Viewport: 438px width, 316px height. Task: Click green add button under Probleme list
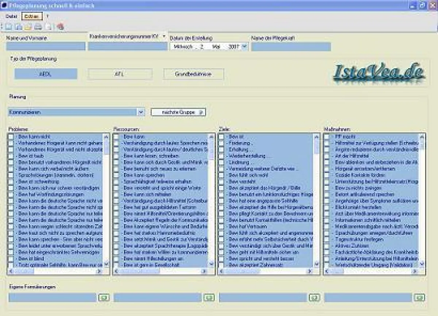[x=104, y=298]
